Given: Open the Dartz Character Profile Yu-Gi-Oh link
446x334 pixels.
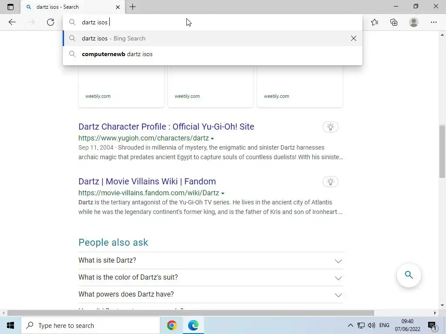Looking at the screenshot, I should coord(166,127).
